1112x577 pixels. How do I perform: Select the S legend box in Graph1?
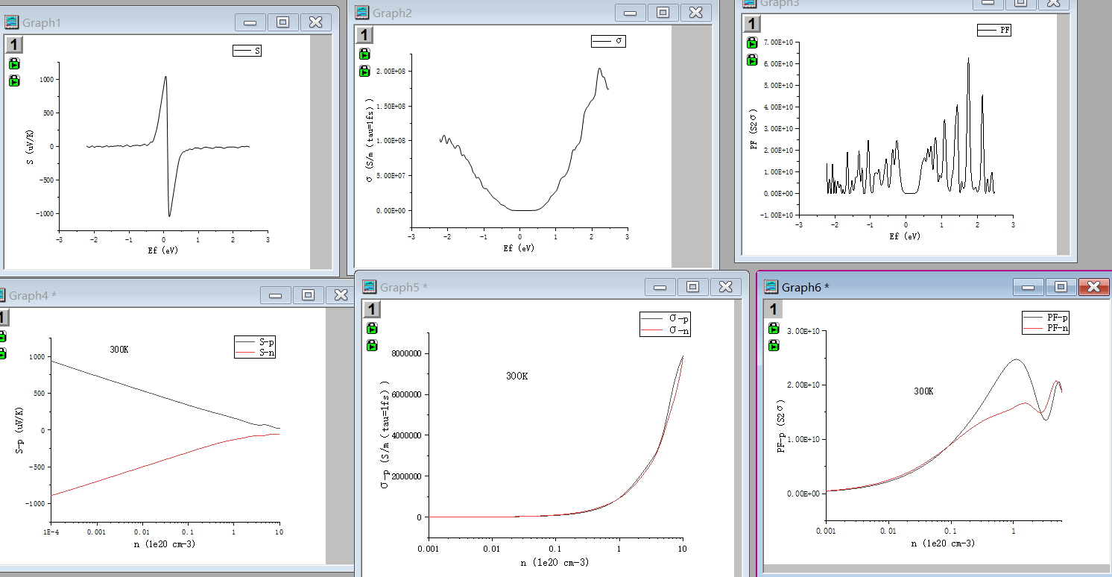click(x=247, y=51)
